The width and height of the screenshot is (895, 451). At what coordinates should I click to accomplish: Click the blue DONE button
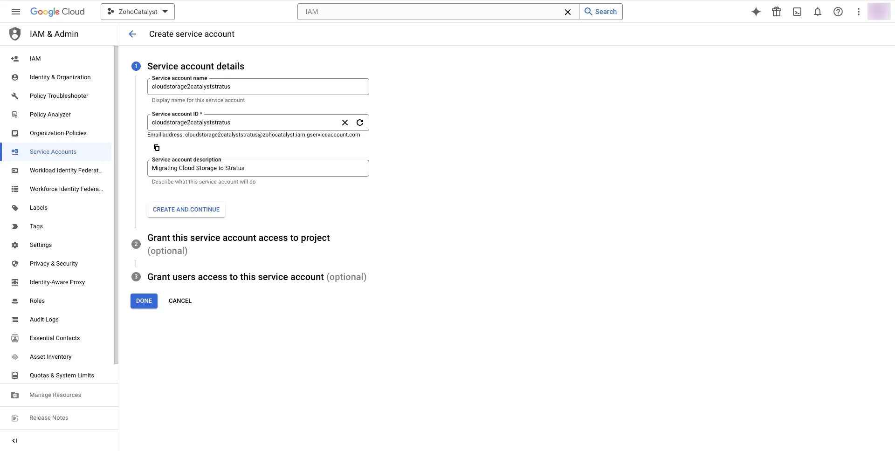144,301
